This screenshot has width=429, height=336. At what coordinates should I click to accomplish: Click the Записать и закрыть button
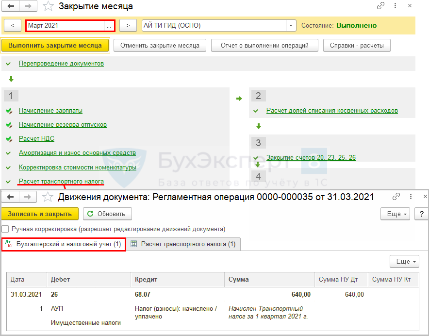(39, 214)
